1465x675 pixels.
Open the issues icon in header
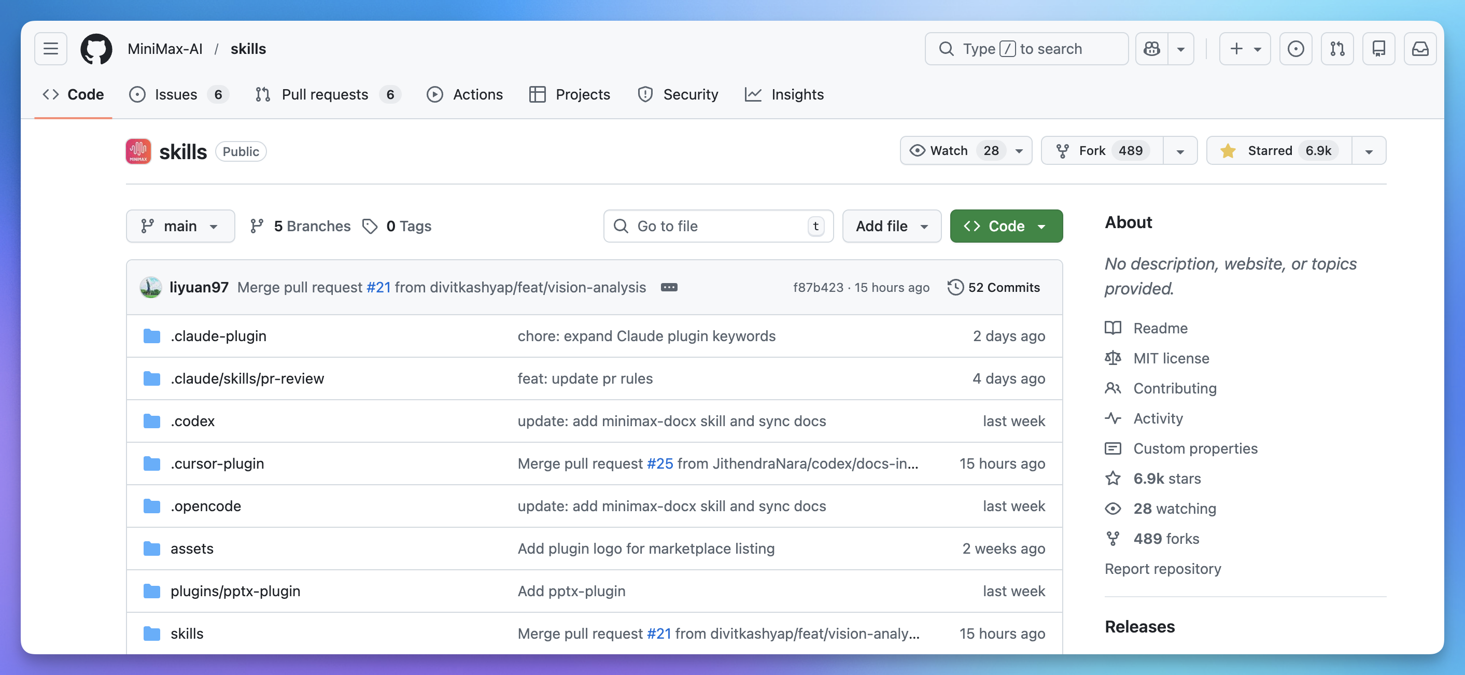1295,48
